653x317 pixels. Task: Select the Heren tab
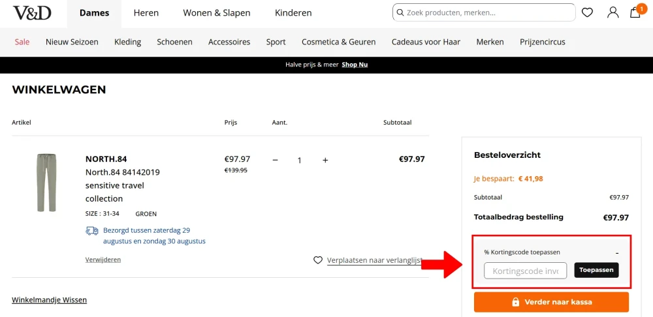146,13
